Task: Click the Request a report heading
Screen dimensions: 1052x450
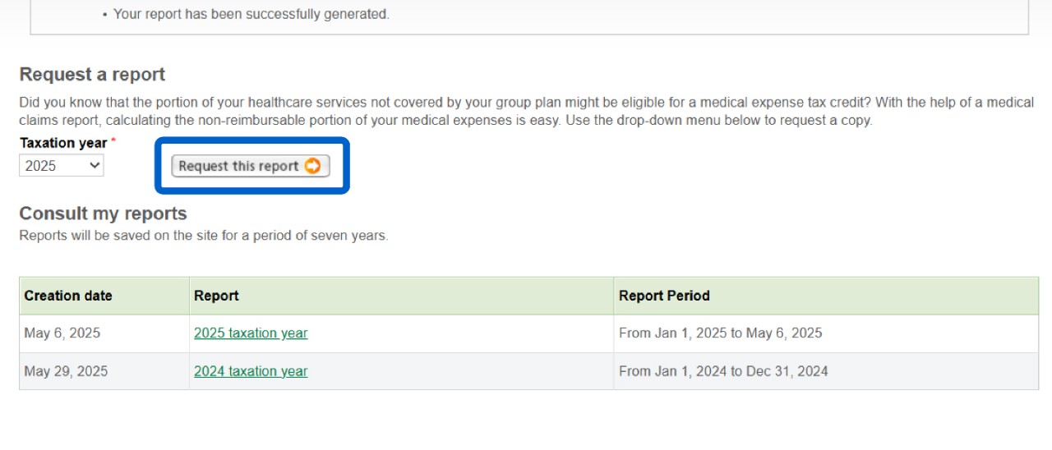Action: (92, 75)
